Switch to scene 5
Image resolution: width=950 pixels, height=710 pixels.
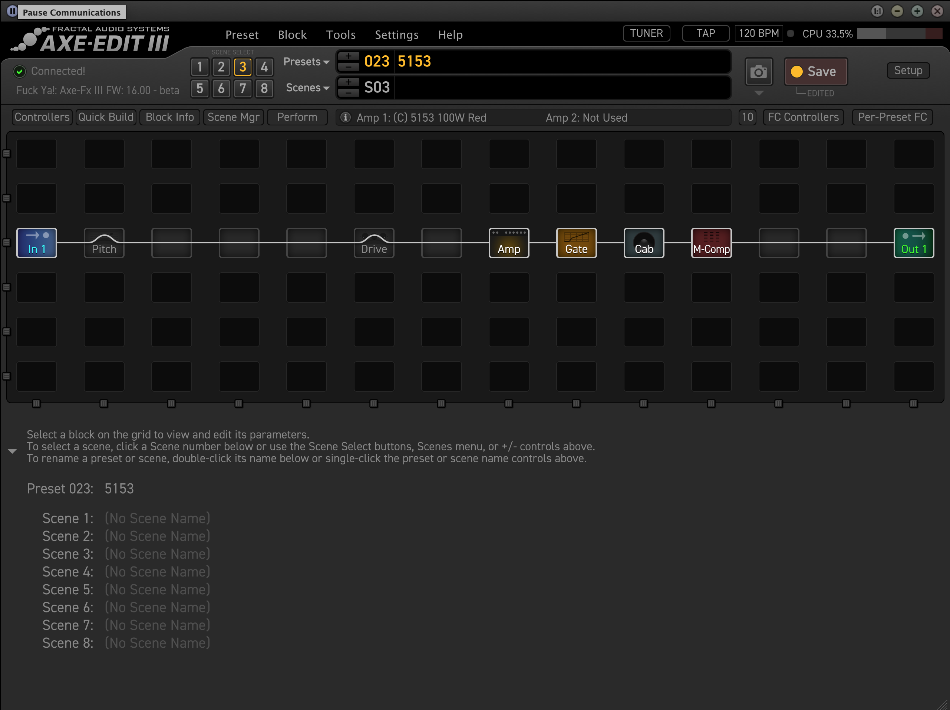click(200, 89)
